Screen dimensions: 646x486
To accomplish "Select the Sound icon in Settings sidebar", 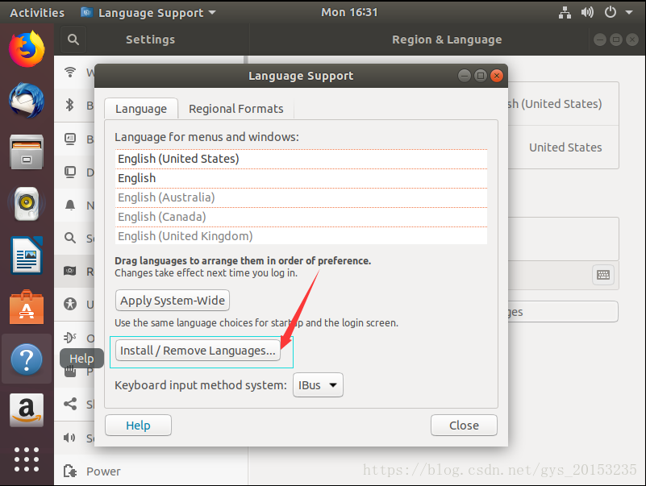I will click(x=69, y=438).
